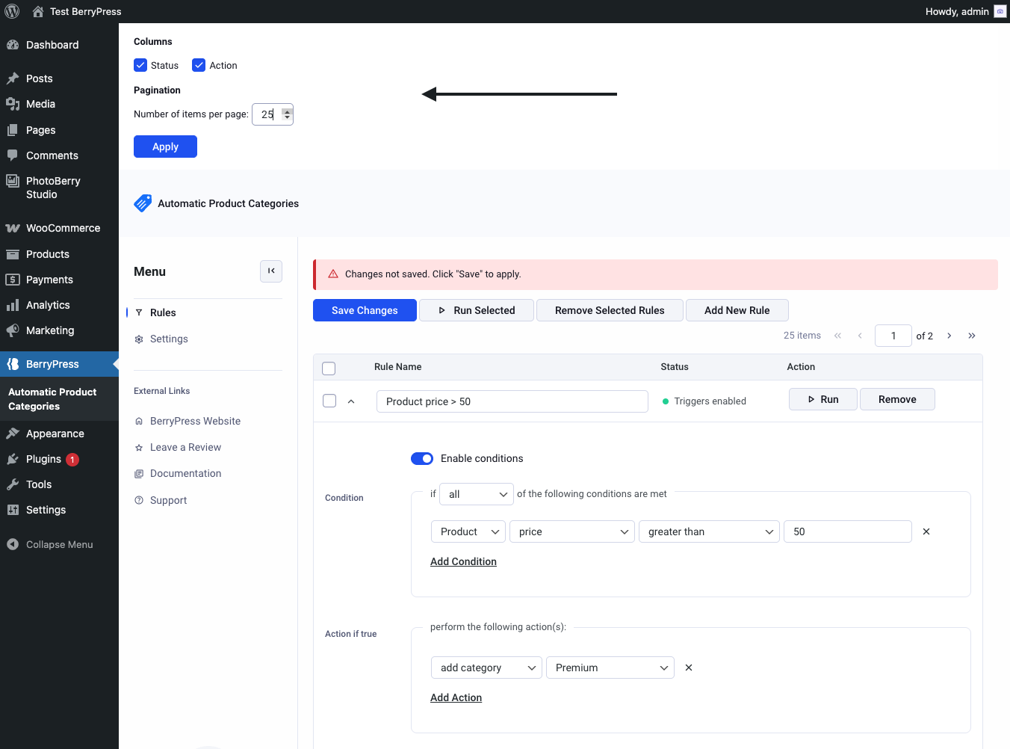Open the Product condition type dropdown
The image size is (1010, 749).
tap(468, 531)
